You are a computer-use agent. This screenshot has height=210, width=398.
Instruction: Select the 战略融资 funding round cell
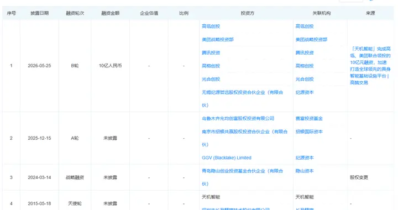pyautogui.click(x=75, y=177)
